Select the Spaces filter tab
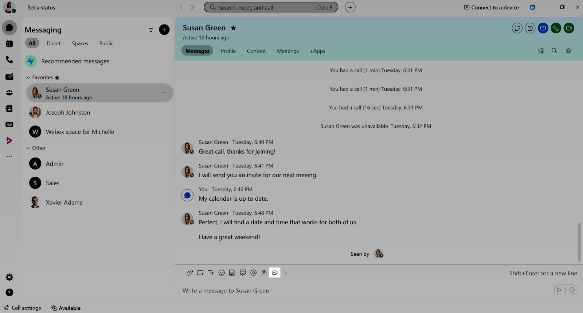Image resolution: width=583 pixels, height=313 pixels. [x=80, y=43]
